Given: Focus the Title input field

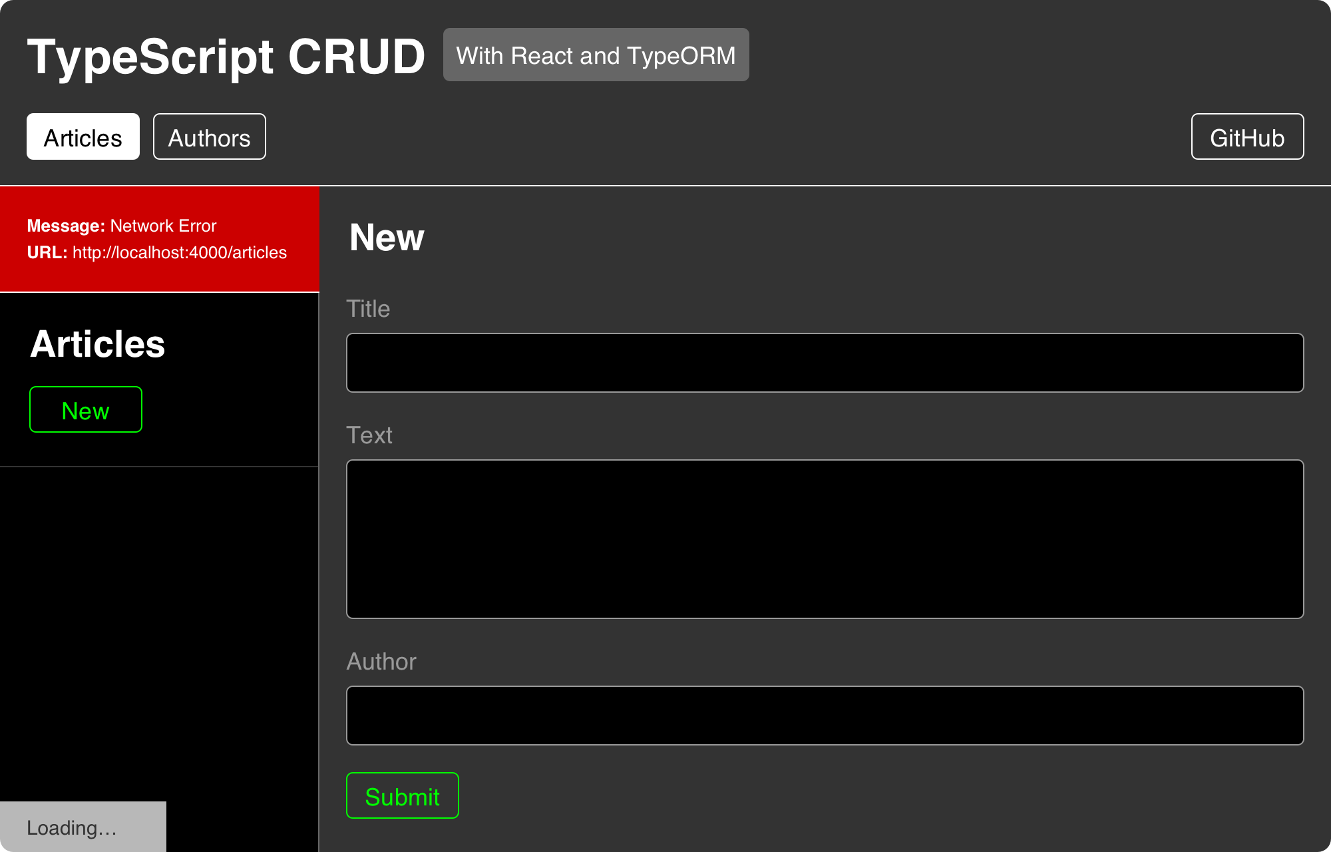Looking at the screenshot, I should click(x=825, y=363).
